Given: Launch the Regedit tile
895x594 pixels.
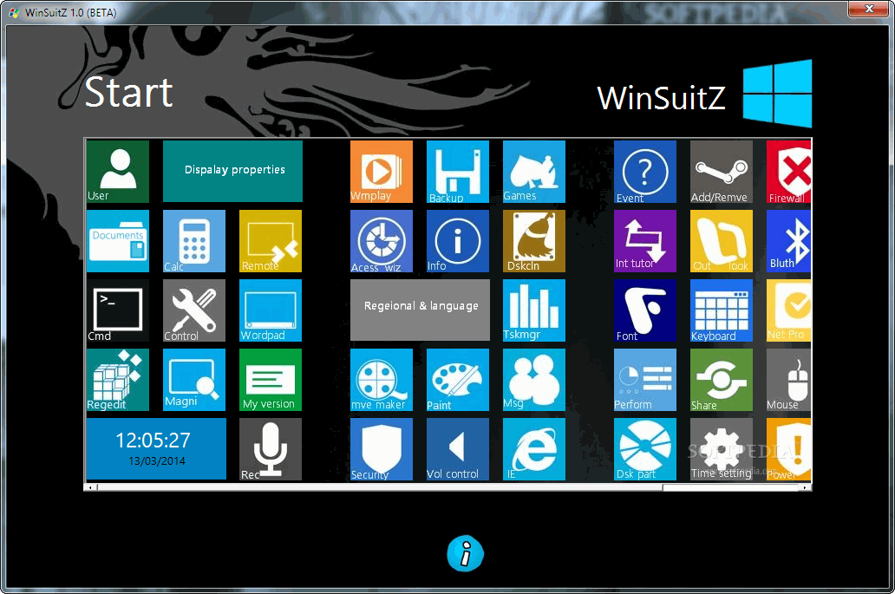Looking at the screenshot, I should (x=118, y=380).
